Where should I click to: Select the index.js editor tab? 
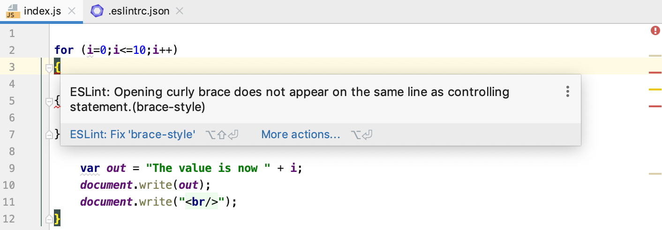tap(42, 11)
